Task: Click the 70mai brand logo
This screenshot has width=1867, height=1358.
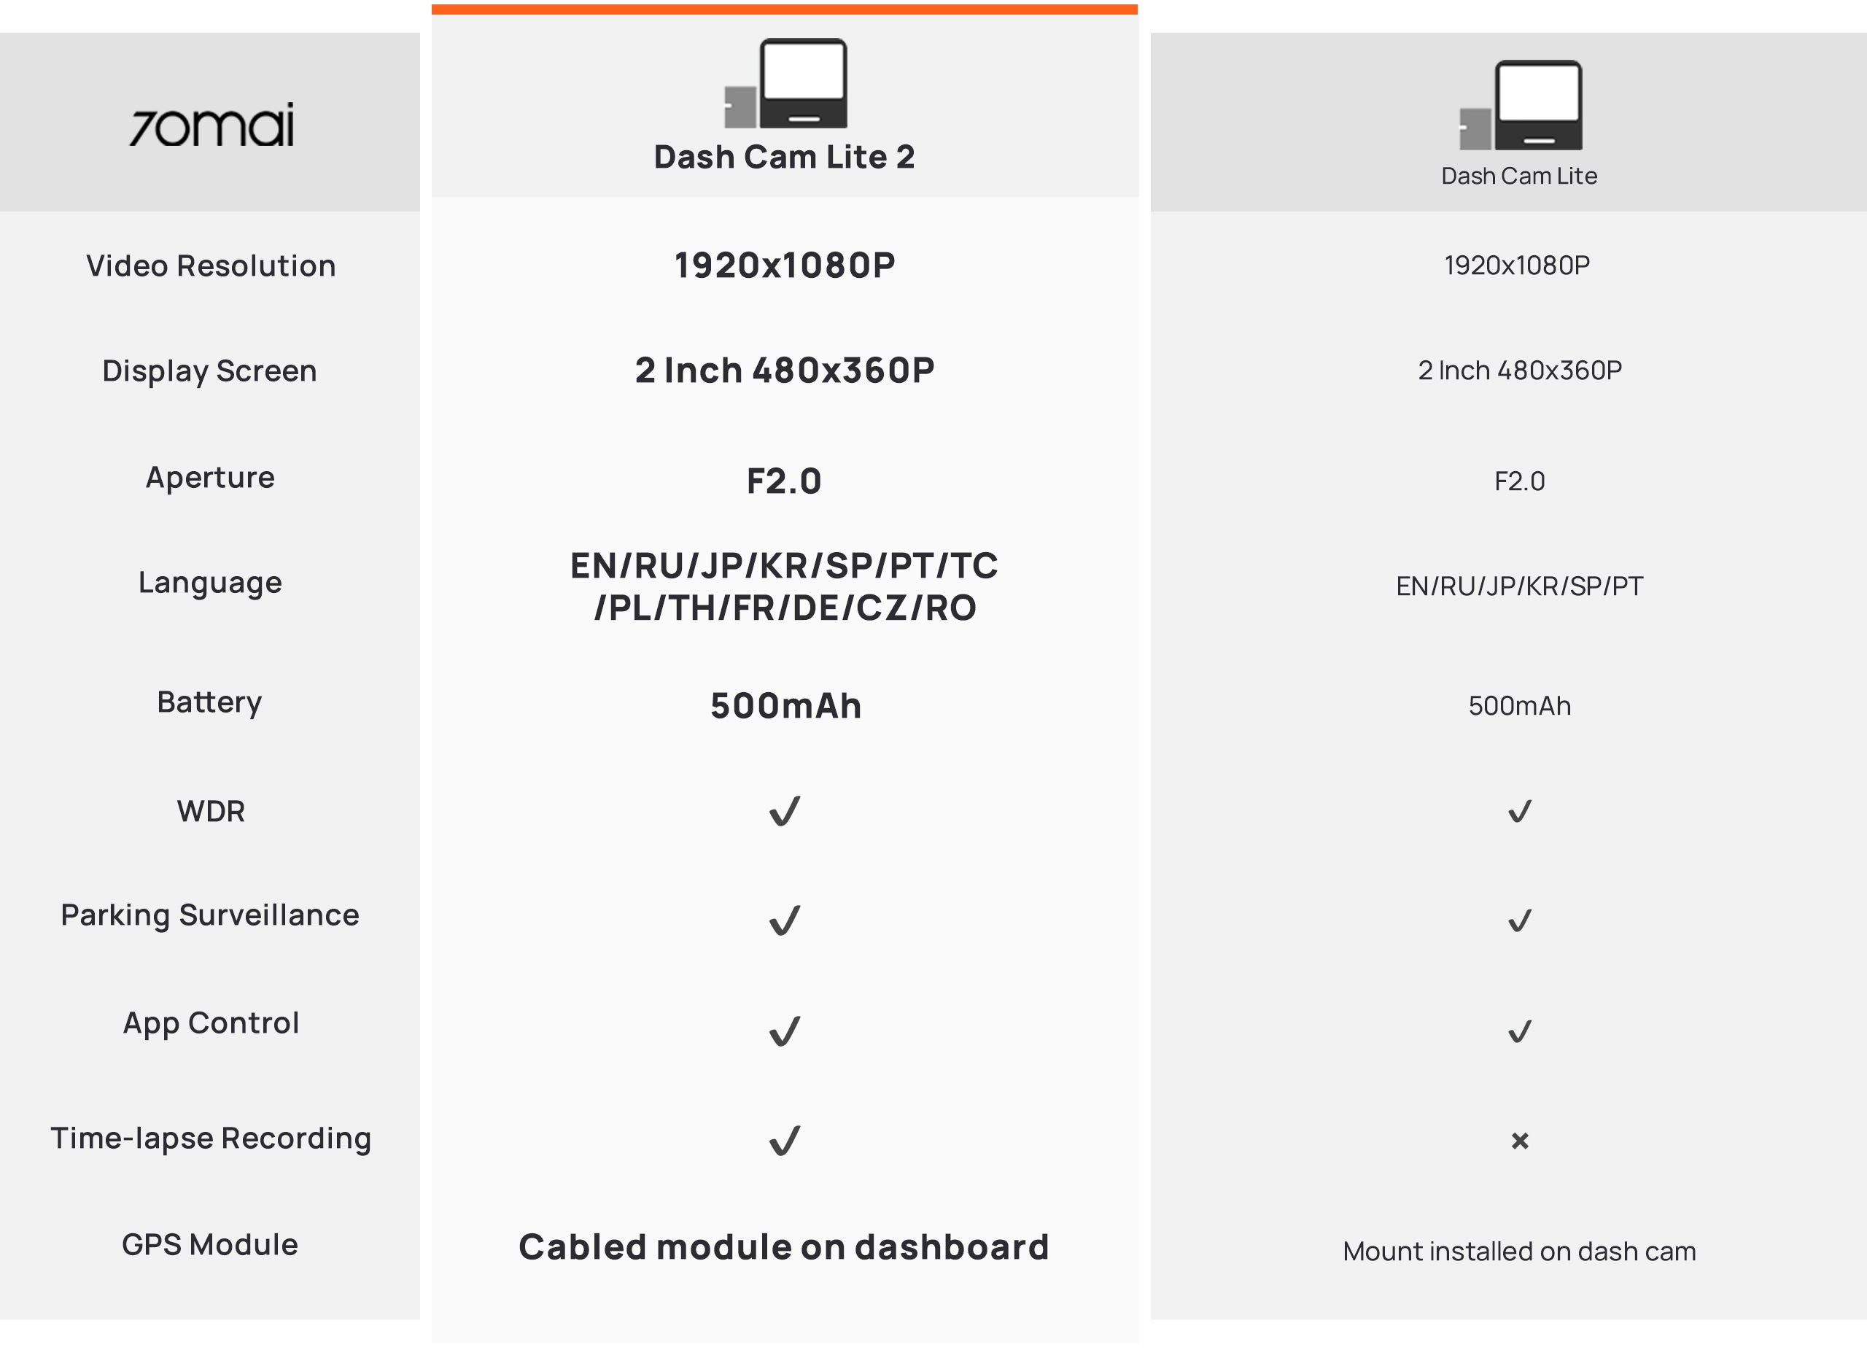Action: coord(211,125)
